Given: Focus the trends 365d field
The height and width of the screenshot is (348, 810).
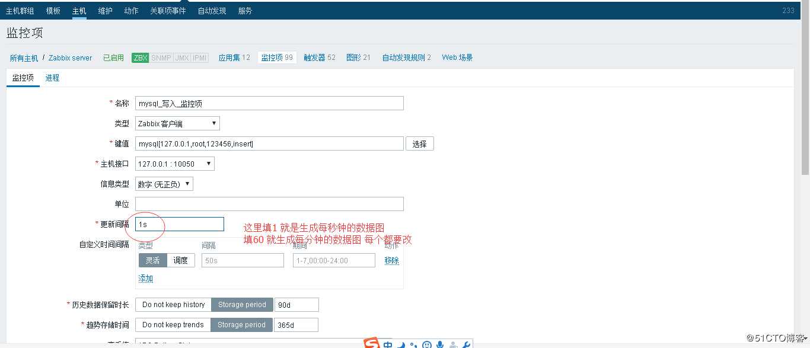Looking at the screenshot, I should click(296, 325).
